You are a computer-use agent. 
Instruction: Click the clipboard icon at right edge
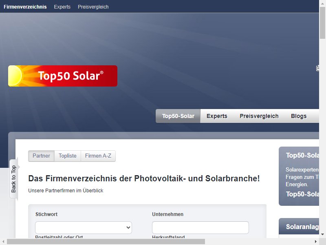[x=317, y=68]
